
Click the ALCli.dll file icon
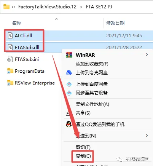pyautogui.click(x=10, y=35)
